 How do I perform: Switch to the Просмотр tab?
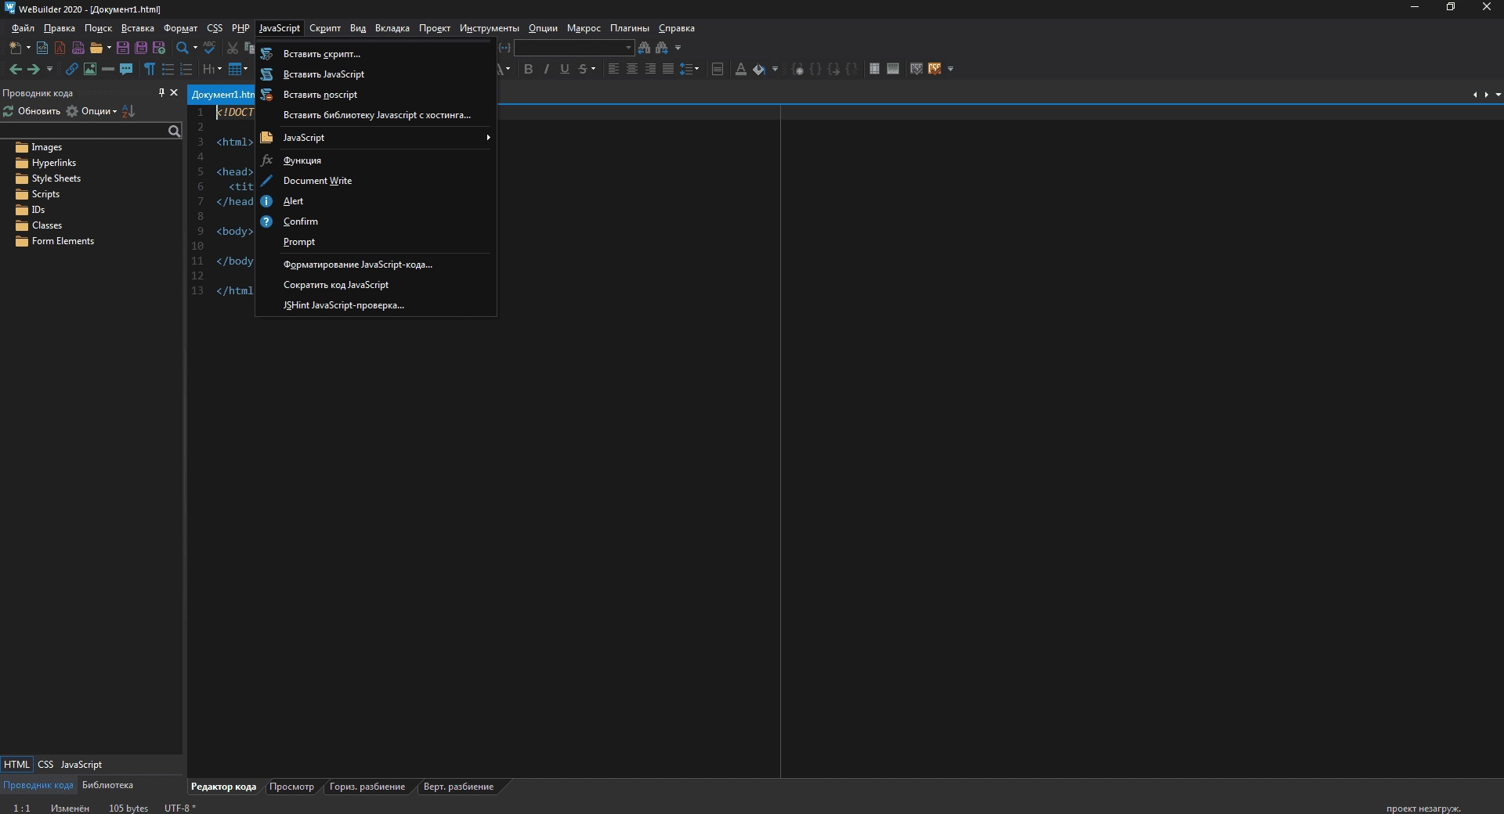pyautogui.click(x=291, y=787)
